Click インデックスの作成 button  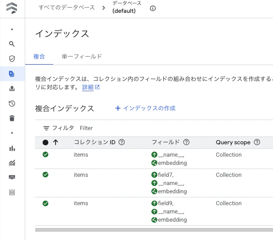tap(145, 108)
